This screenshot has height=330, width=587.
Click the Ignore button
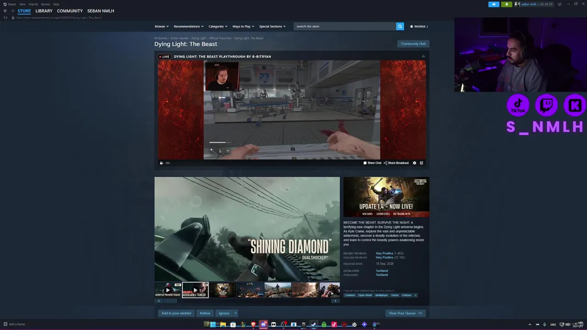(224, 313)
